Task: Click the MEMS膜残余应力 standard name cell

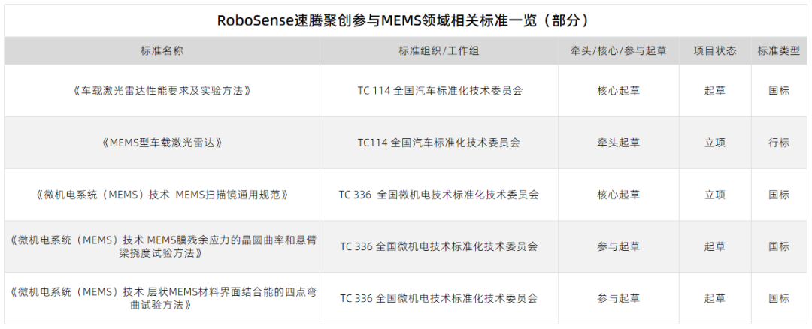Action: [162, 246]
